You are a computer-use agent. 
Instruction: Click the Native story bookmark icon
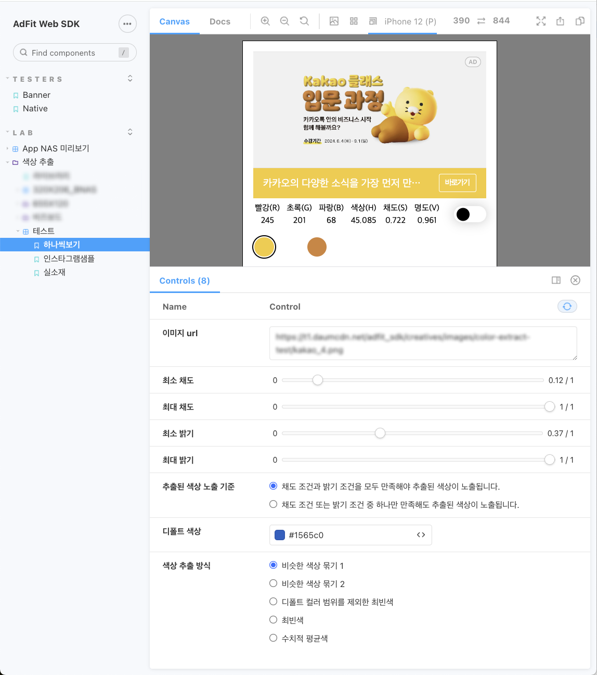(16, 109)
